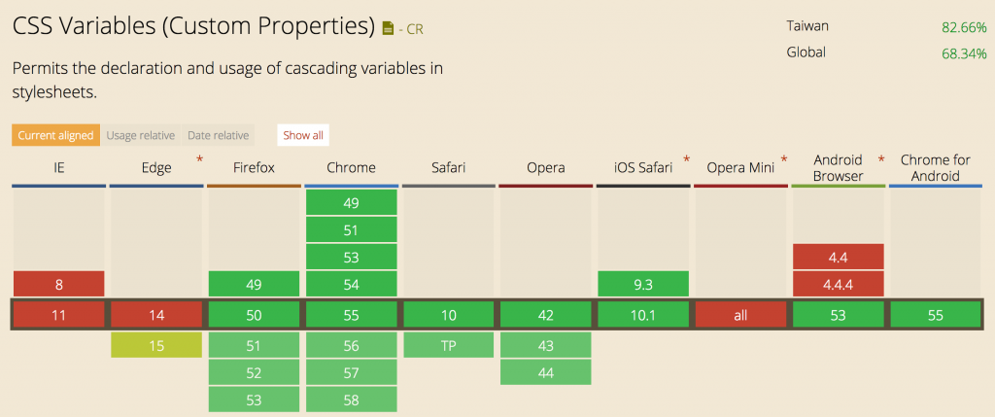The height and width of the screenshot is (417, 995).
Task: Click the spec document icon beside the title
Action: click(389, 28)
